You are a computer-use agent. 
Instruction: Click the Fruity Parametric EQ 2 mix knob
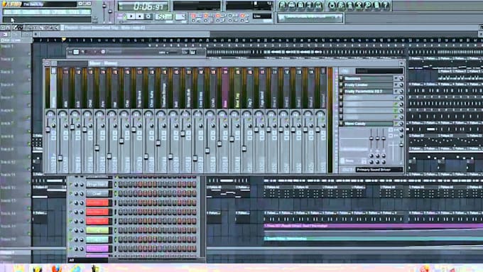401,92
